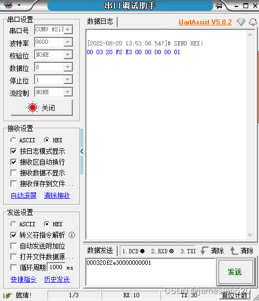Collapse the left settings panel with the arrow
Viewport: 259px width, 301px height.
point(81,152)
